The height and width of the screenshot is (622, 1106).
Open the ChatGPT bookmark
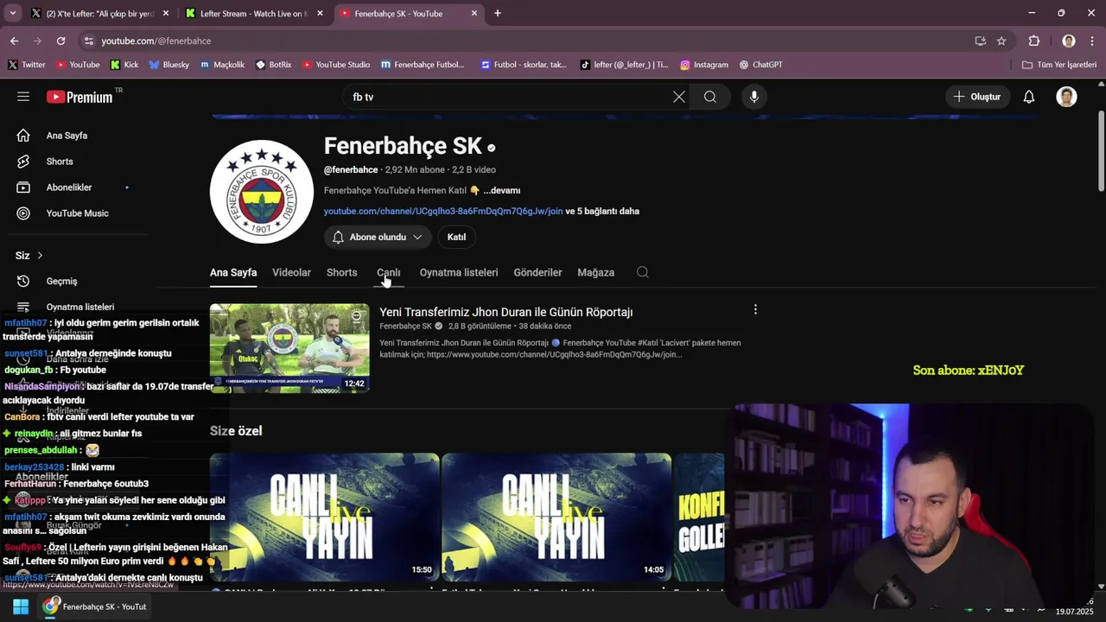760,65
